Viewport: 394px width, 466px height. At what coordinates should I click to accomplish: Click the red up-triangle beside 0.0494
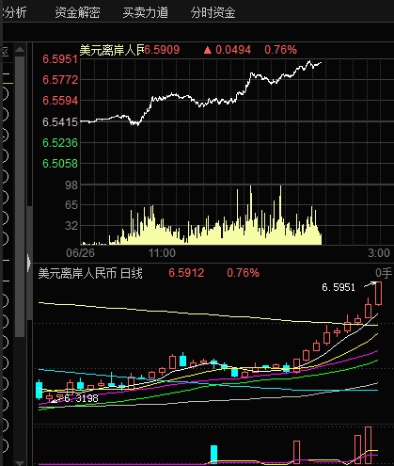coord(208,50)
